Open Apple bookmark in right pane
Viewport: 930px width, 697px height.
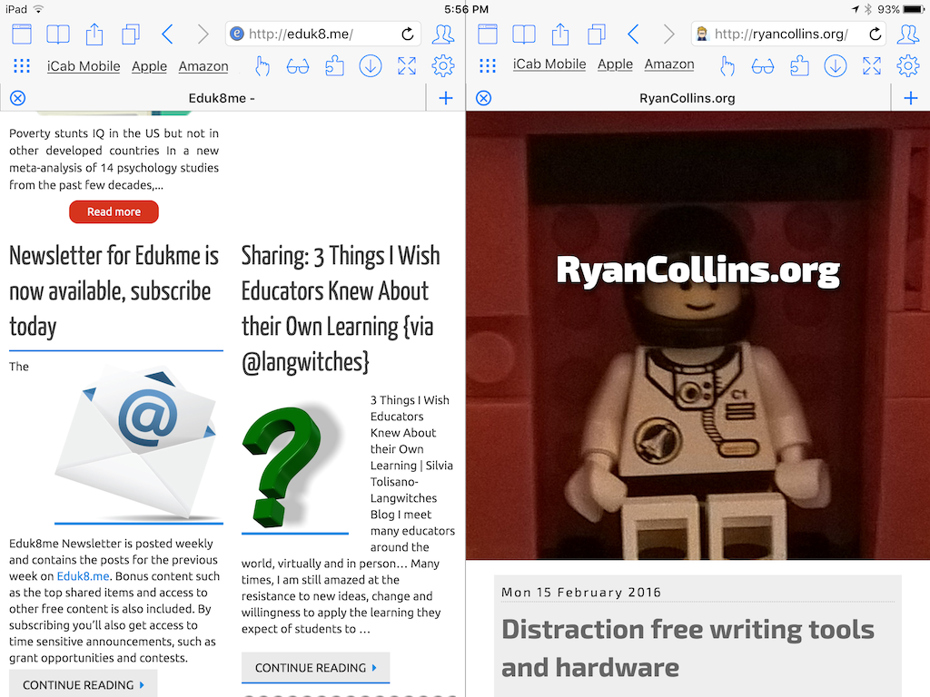[615, 64]
